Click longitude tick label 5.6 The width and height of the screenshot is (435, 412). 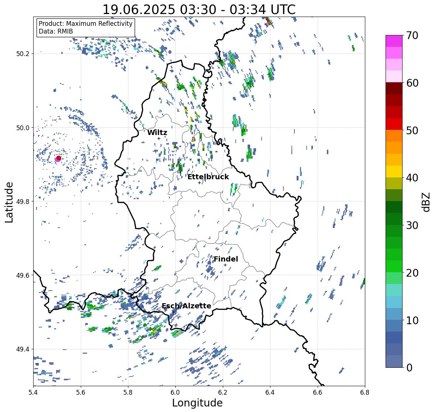point(81,392)
